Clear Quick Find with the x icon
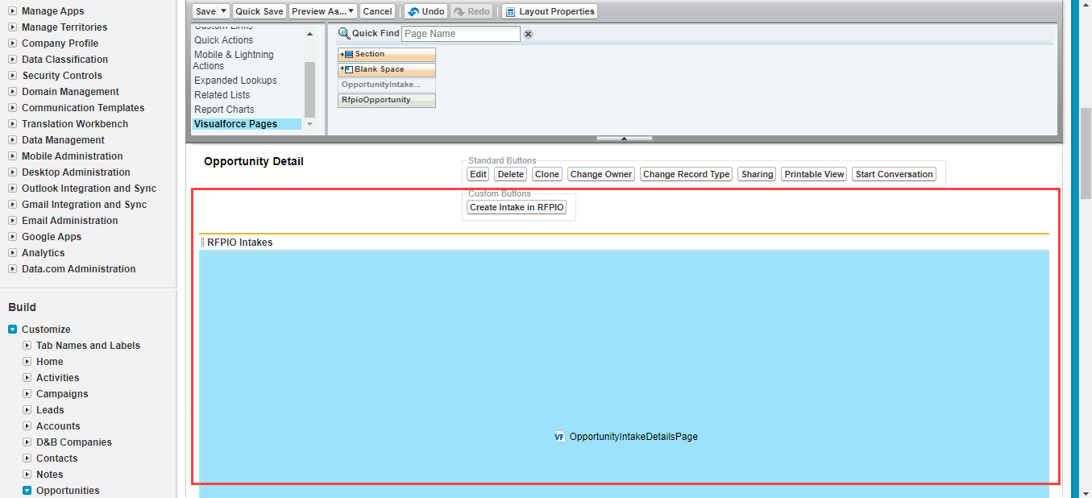Image resolution: width=1092 pixels, height=498 pixels. pos(528,34)
